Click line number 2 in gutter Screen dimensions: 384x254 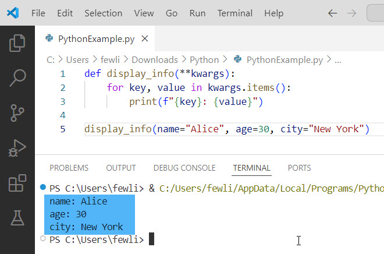63,88
